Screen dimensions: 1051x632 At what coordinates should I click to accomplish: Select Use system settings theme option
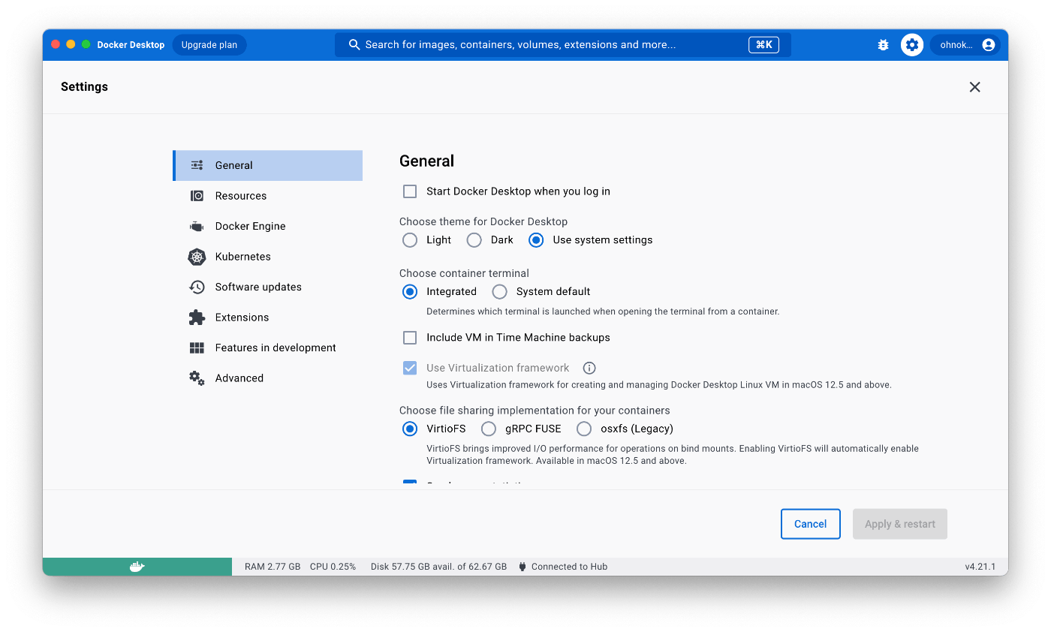click(536, 240)
